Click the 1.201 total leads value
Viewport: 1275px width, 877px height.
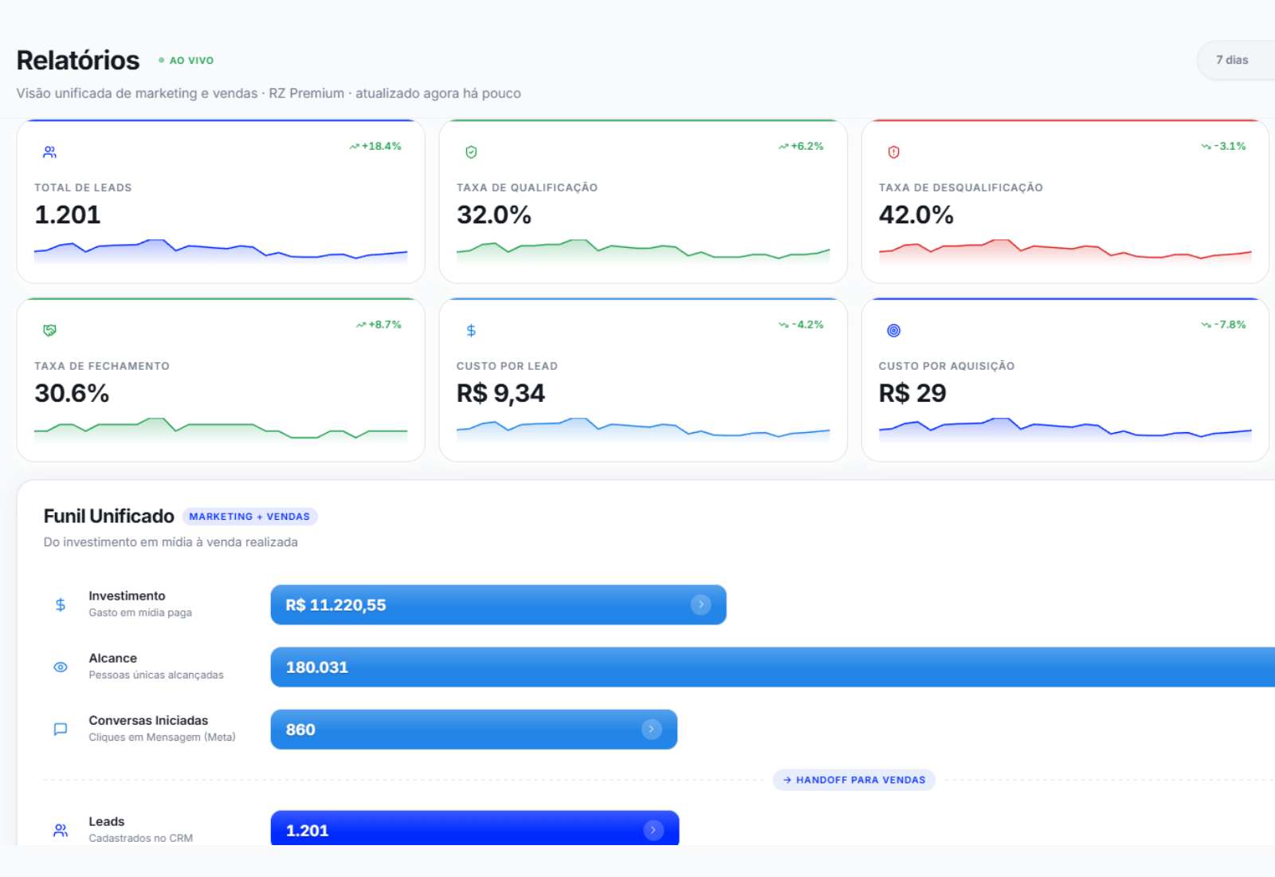tap(68, 214)
